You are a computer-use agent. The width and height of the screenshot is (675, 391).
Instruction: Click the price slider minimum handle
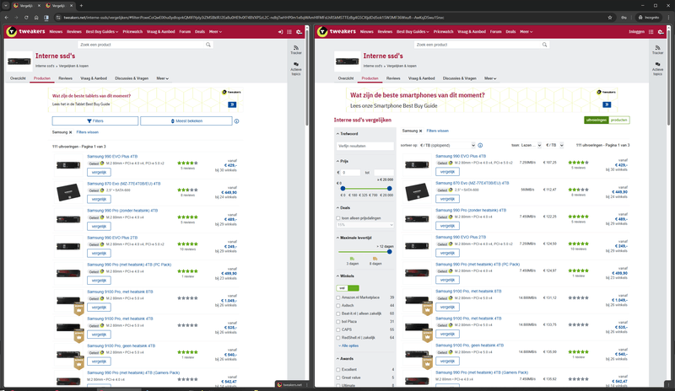pos(343,189)
